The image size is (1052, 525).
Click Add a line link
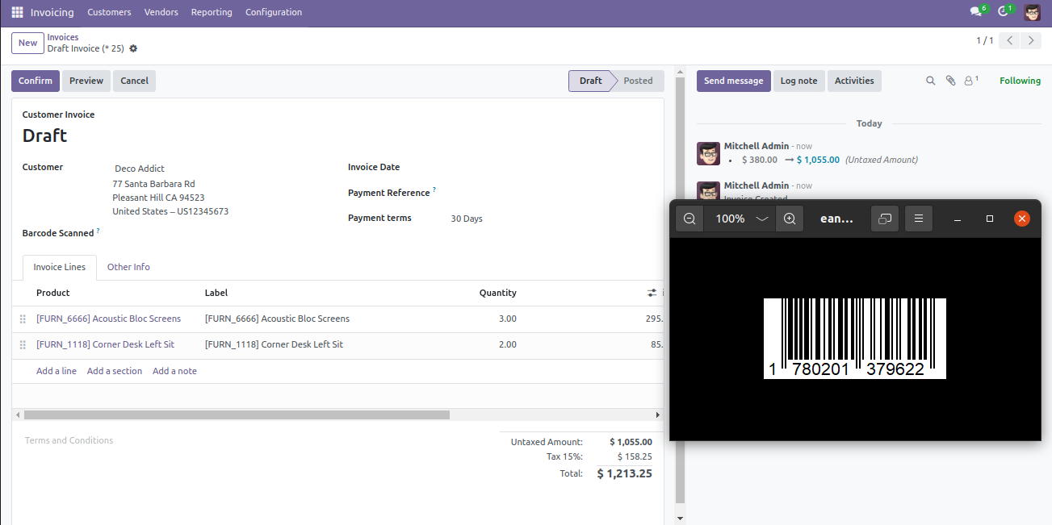coord(57,371)
